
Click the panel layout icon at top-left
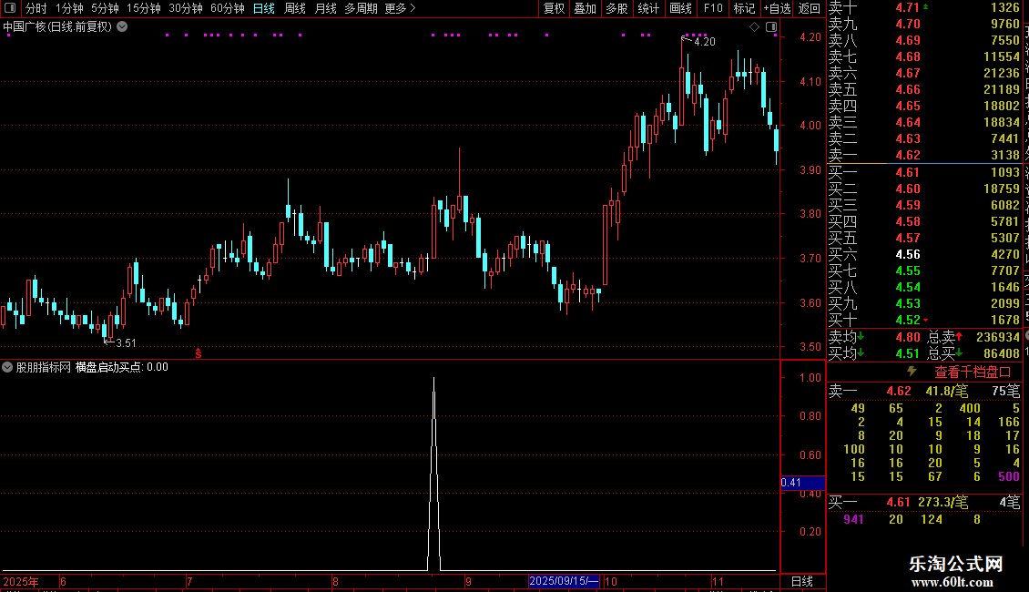click(10, 8)
